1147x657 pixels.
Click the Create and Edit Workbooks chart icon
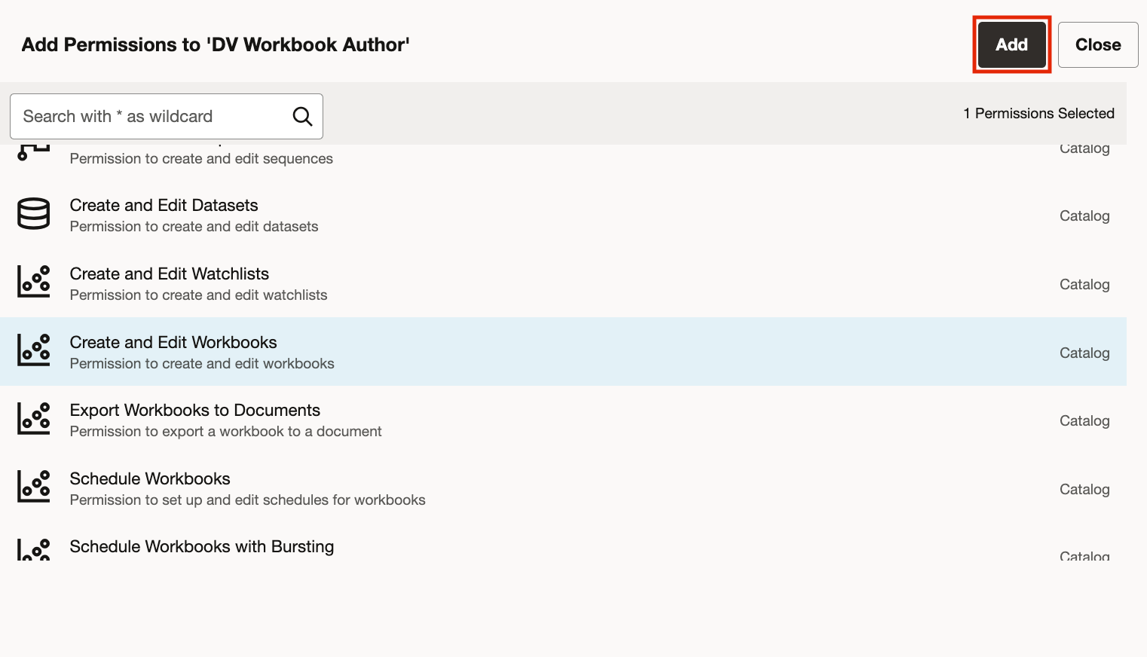34,350
